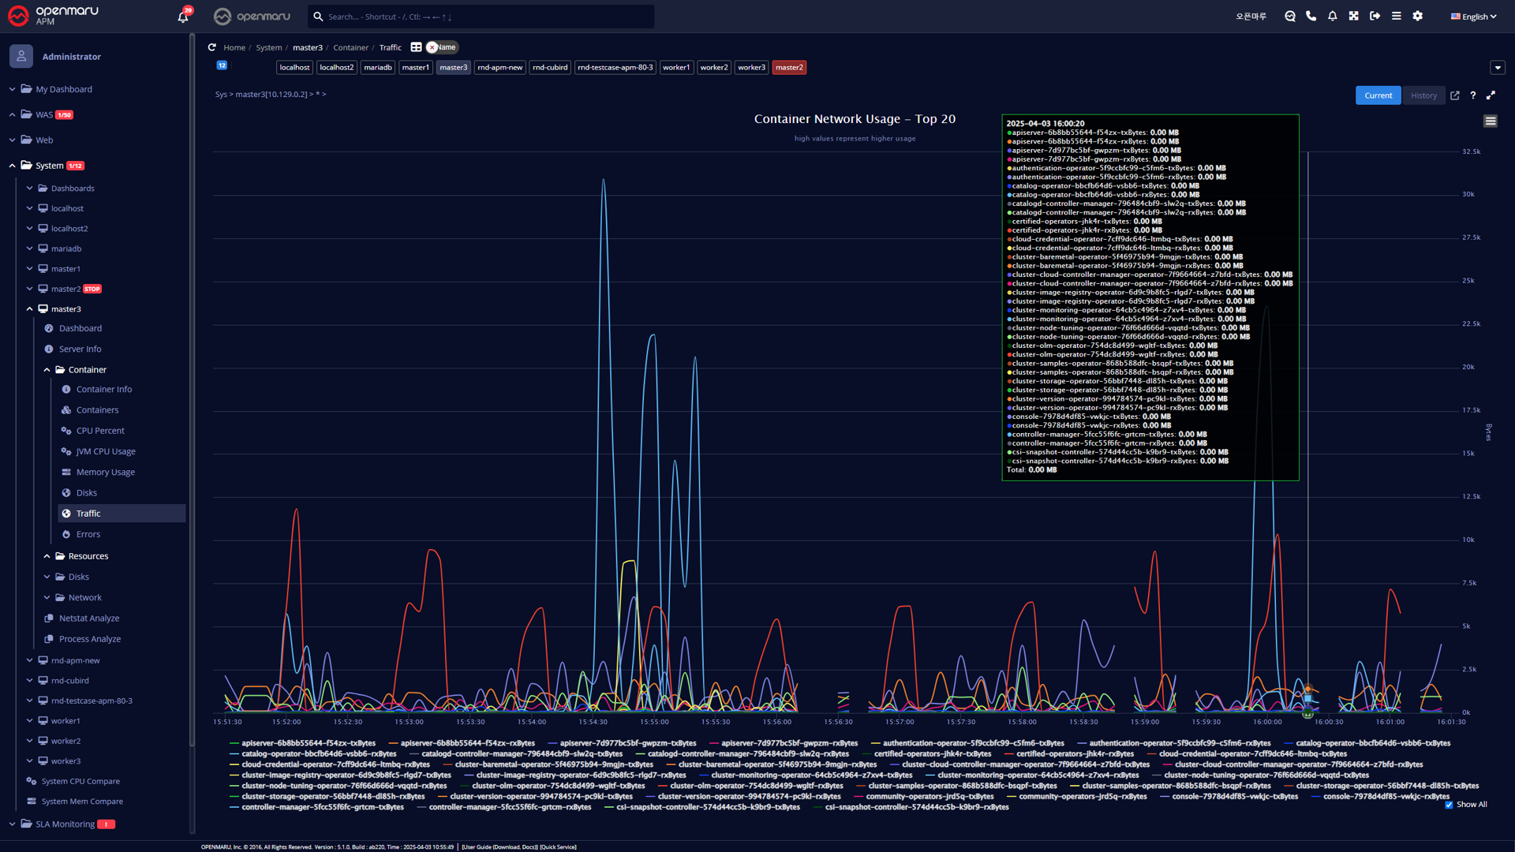1515x852 pixels.
Task: Collapse the Container tree folder
Action: click(47, 370)
